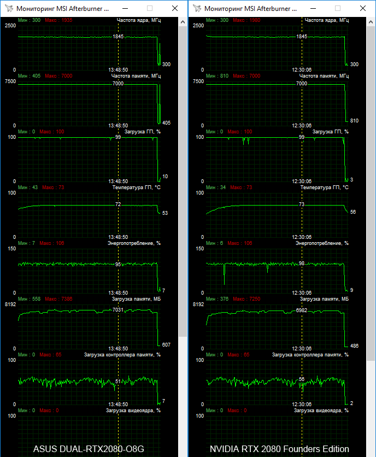Screen dimensions: 376x457
Task: Click the right window title 'Мониторинг MSI Afterburner'
Action: tap(250, 9)
